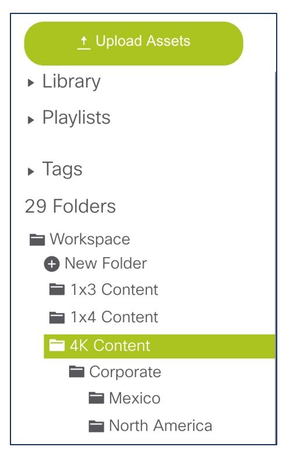
Task: Click the Upload Assets button
Action: [134, 43]
